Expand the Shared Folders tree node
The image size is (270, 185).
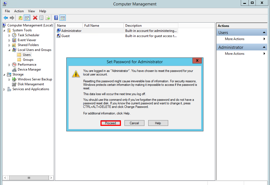coord(9,45)
